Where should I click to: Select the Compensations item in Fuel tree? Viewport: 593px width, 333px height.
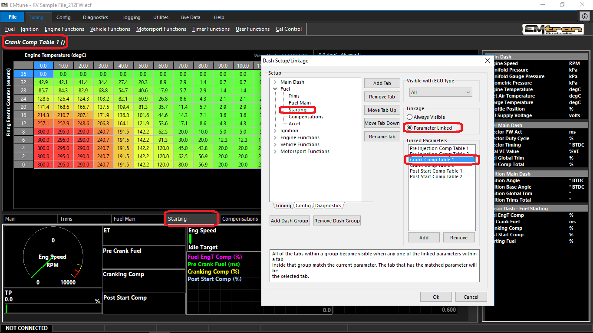point(306,117)
